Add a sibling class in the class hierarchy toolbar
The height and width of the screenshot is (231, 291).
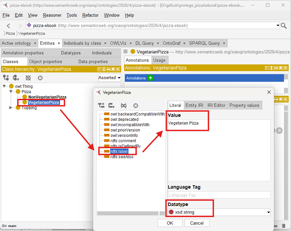click(x=16, y=78)
